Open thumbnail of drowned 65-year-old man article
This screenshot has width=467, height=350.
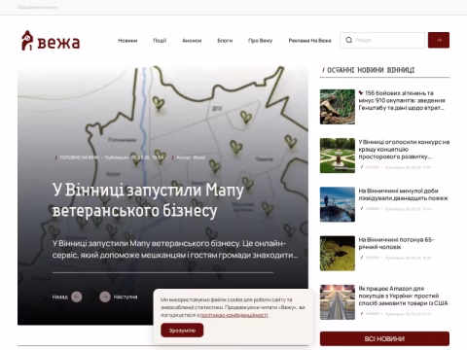point(338,254)
